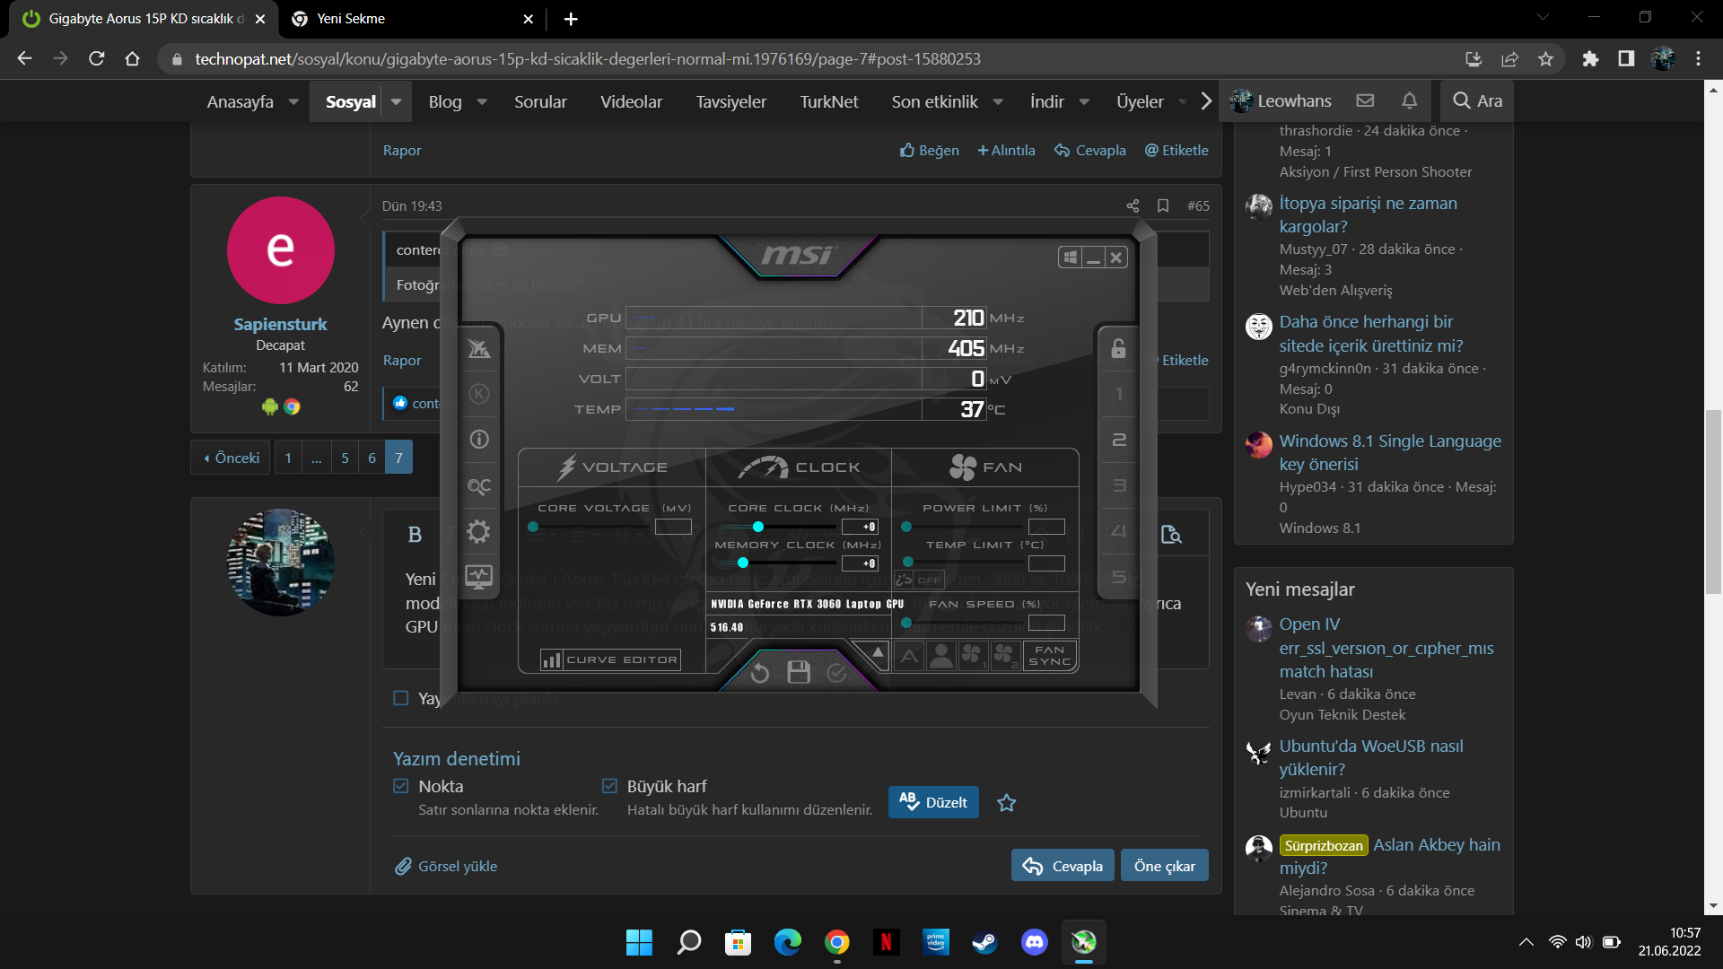Open Steam from the taskbar
The width and height of the screenshot is (1723, 969).
(x=984, y=942)
